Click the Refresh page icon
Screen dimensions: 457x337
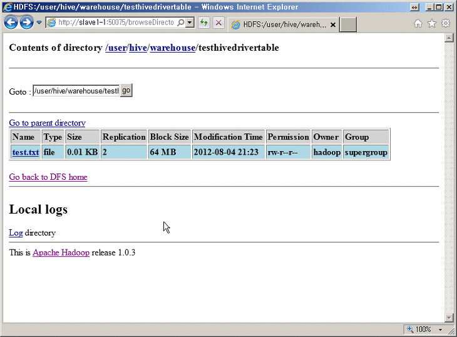click(204, 23)
